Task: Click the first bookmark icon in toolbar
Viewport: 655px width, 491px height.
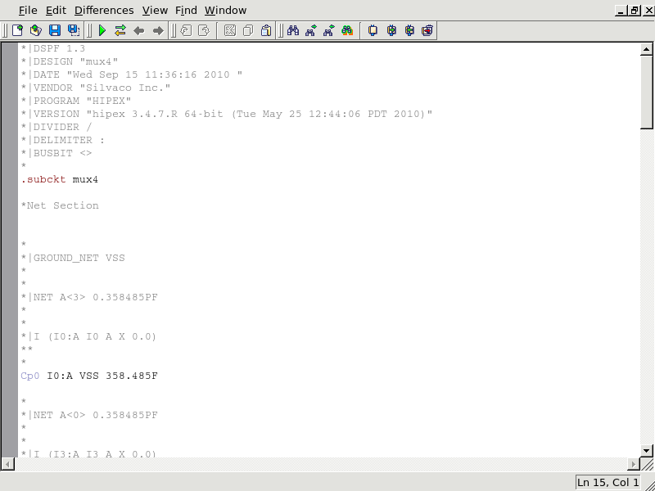Action: (x=373, y=31)
